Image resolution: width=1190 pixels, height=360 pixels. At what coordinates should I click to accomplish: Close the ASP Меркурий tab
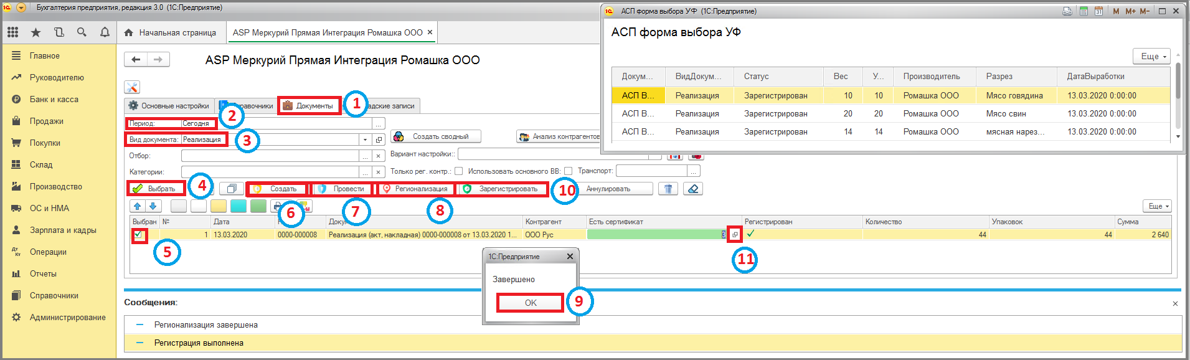[x=430, y=32]
